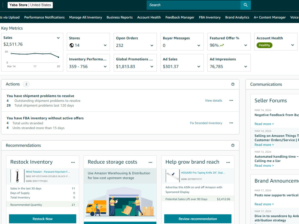Open Account Health in navigation bar
This screenshot has width=299, height=224.
pyautogui.click(x=149, y=17)
